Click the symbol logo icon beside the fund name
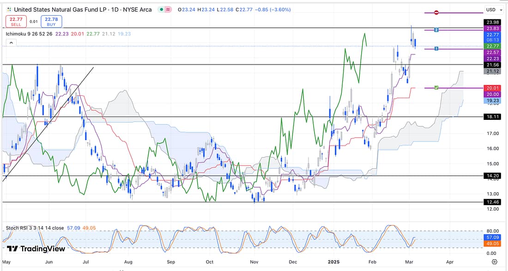The image size is (508, 271). pos(9,9)
